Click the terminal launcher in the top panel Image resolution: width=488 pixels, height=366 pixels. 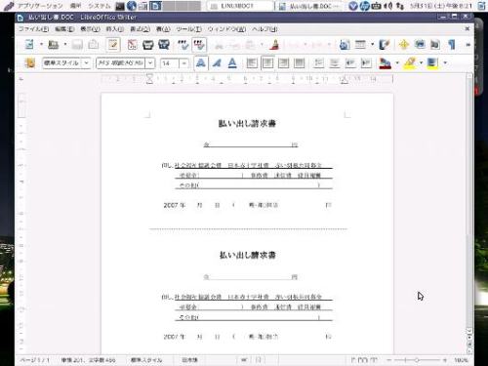click(120, 6)
